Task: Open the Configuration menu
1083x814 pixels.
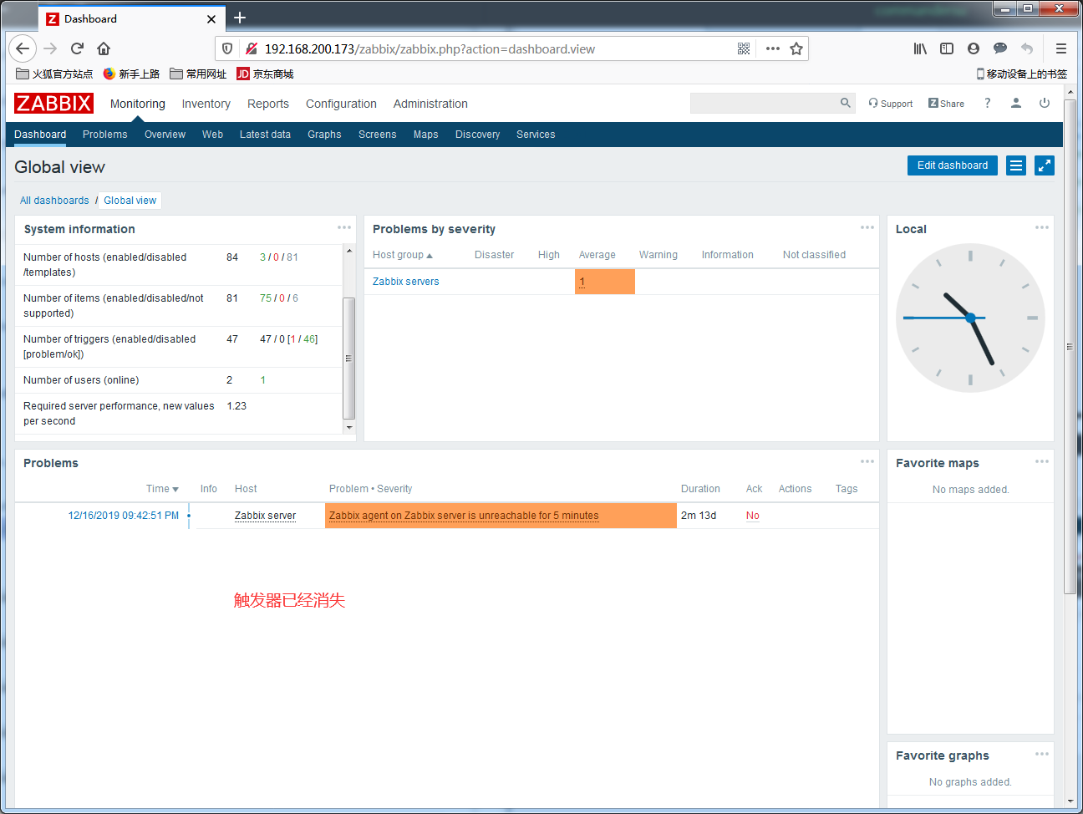Action: [341, 104]
